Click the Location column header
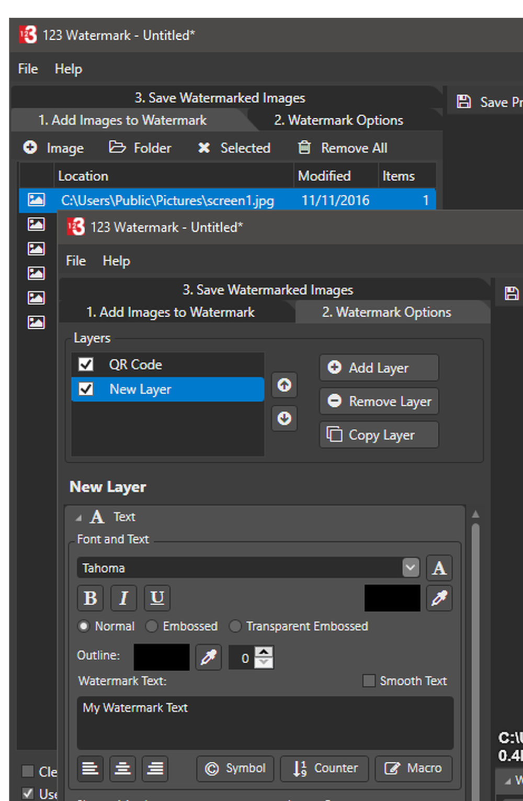Screen dimensions: 523x801 [x=174, y=176]
